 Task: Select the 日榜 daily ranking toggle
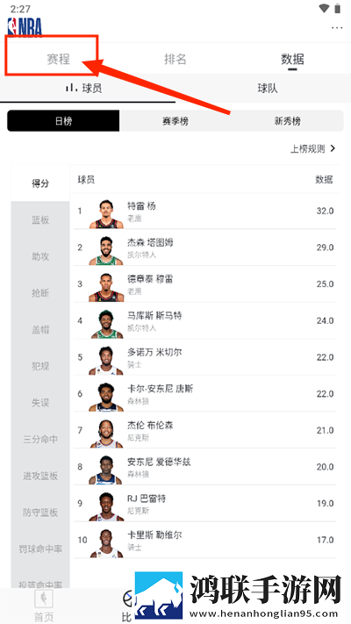[x=63, y=121]
